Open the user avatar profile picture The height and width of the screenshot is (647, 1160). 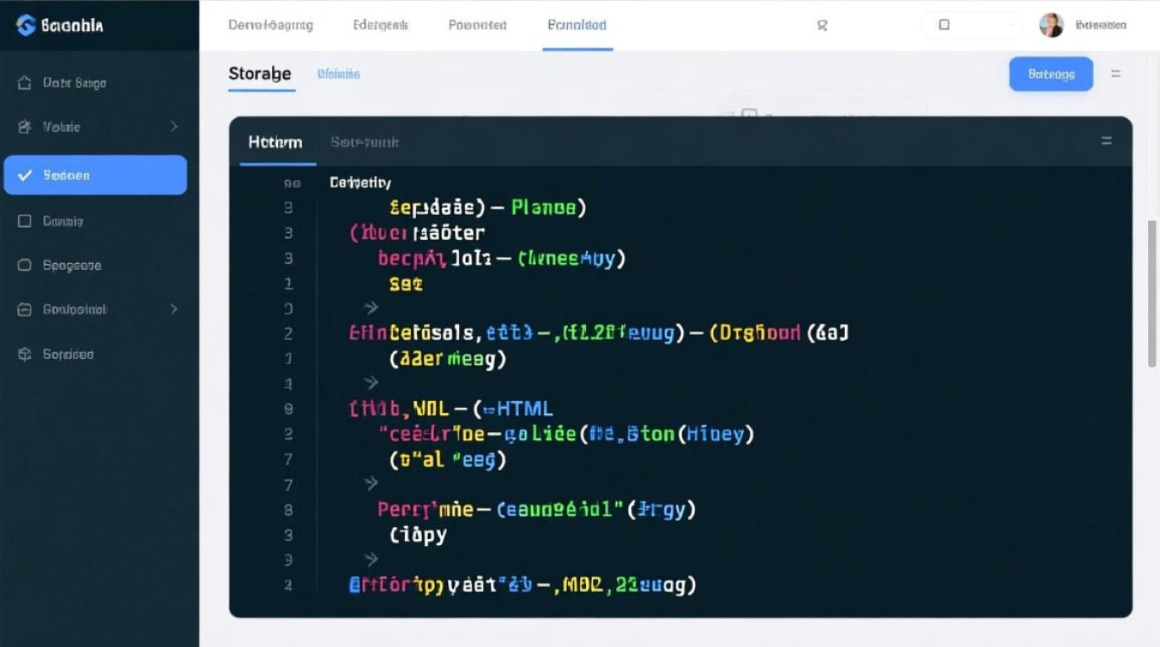1051,25
